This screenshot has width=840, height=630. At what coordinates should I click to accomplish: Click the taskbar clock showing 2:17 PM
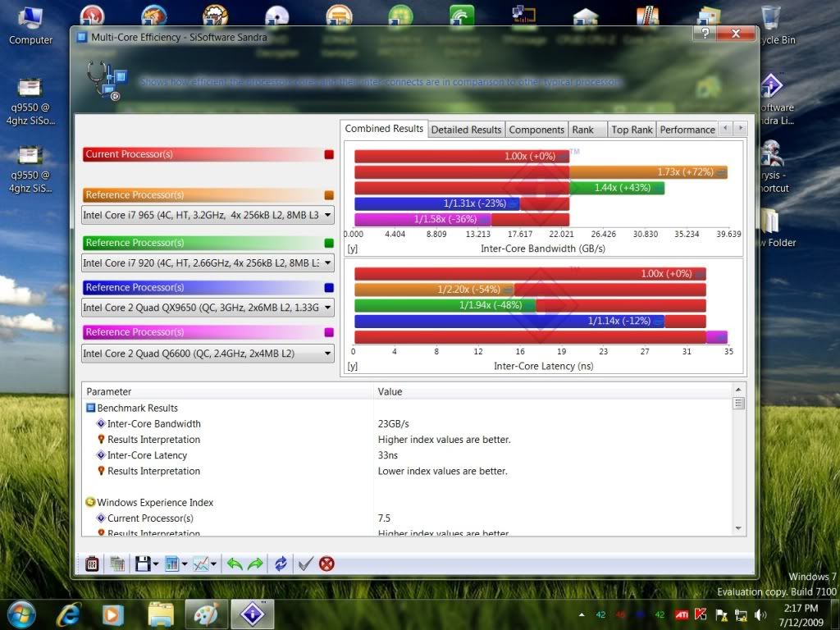(801, 615)
